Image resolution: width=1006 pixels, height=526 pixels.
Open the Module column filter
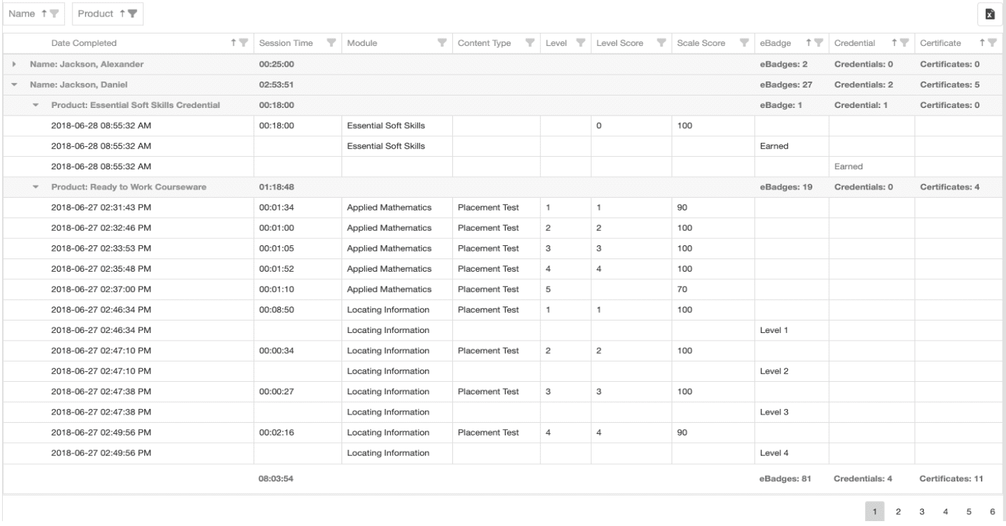(x=441, y=44)
